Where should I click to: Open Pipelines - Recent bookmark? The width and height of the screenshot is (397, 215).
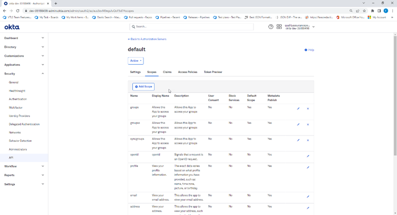pos(168,17)
